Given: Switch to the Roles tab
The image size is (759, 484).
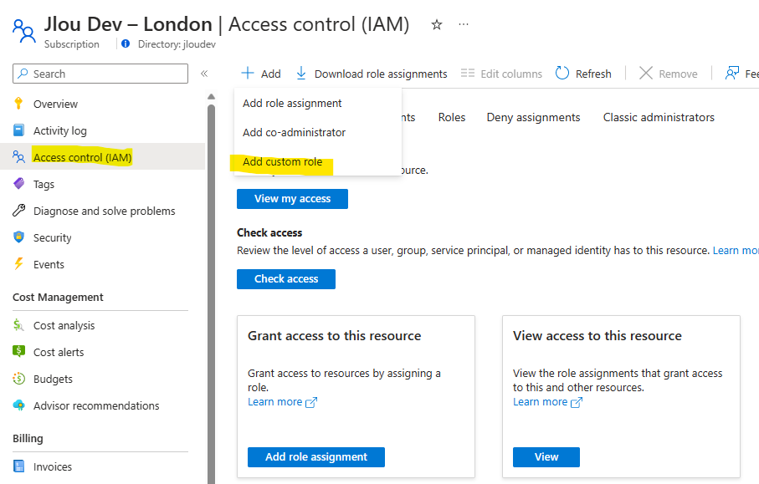Looking at the screenshot, I should (x=452, y=117).
